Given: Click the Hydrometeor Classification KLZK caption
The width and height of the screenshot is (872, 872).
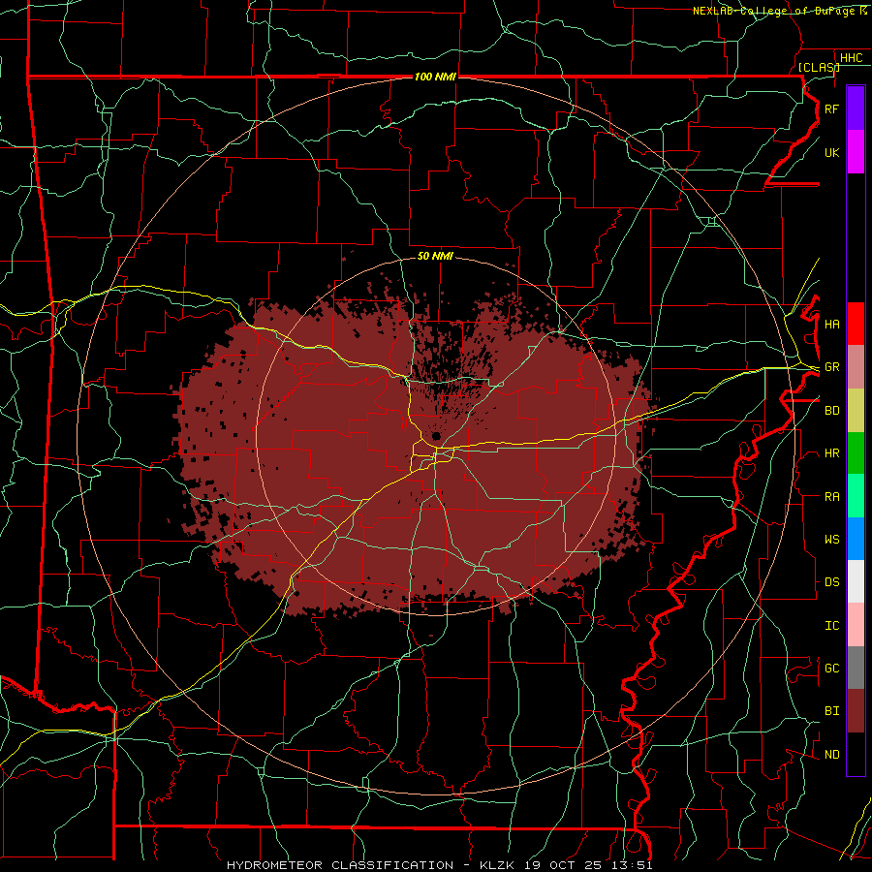Looking at the screenshot, I should [x=439, y=865].
